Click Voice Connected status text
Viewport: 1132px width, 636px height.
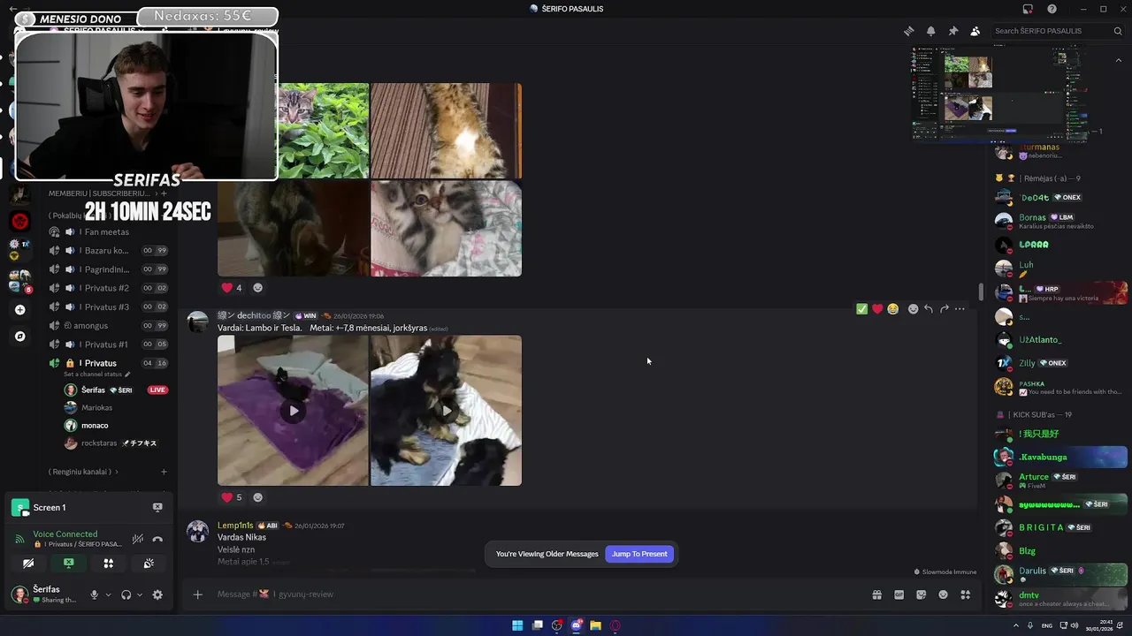[x=65, y=534]
